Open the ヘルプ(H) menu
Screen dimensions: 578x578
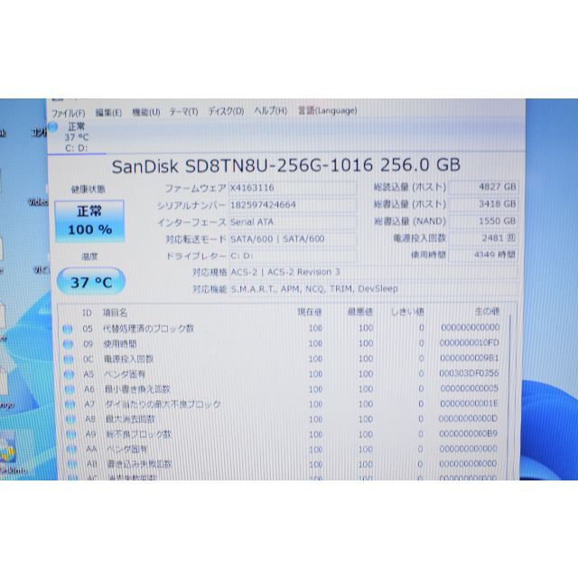270,110
